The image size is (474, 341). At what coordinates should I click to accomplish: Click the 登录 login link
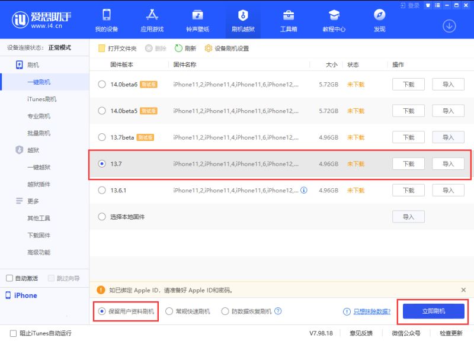click(x=410, y=5)
